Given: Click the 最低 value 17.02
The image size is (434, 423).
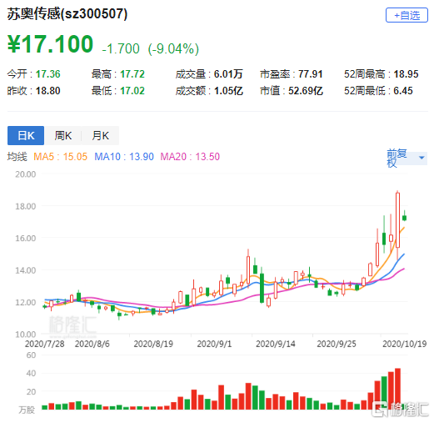Looking at the screenshot, I should (132, 91).
